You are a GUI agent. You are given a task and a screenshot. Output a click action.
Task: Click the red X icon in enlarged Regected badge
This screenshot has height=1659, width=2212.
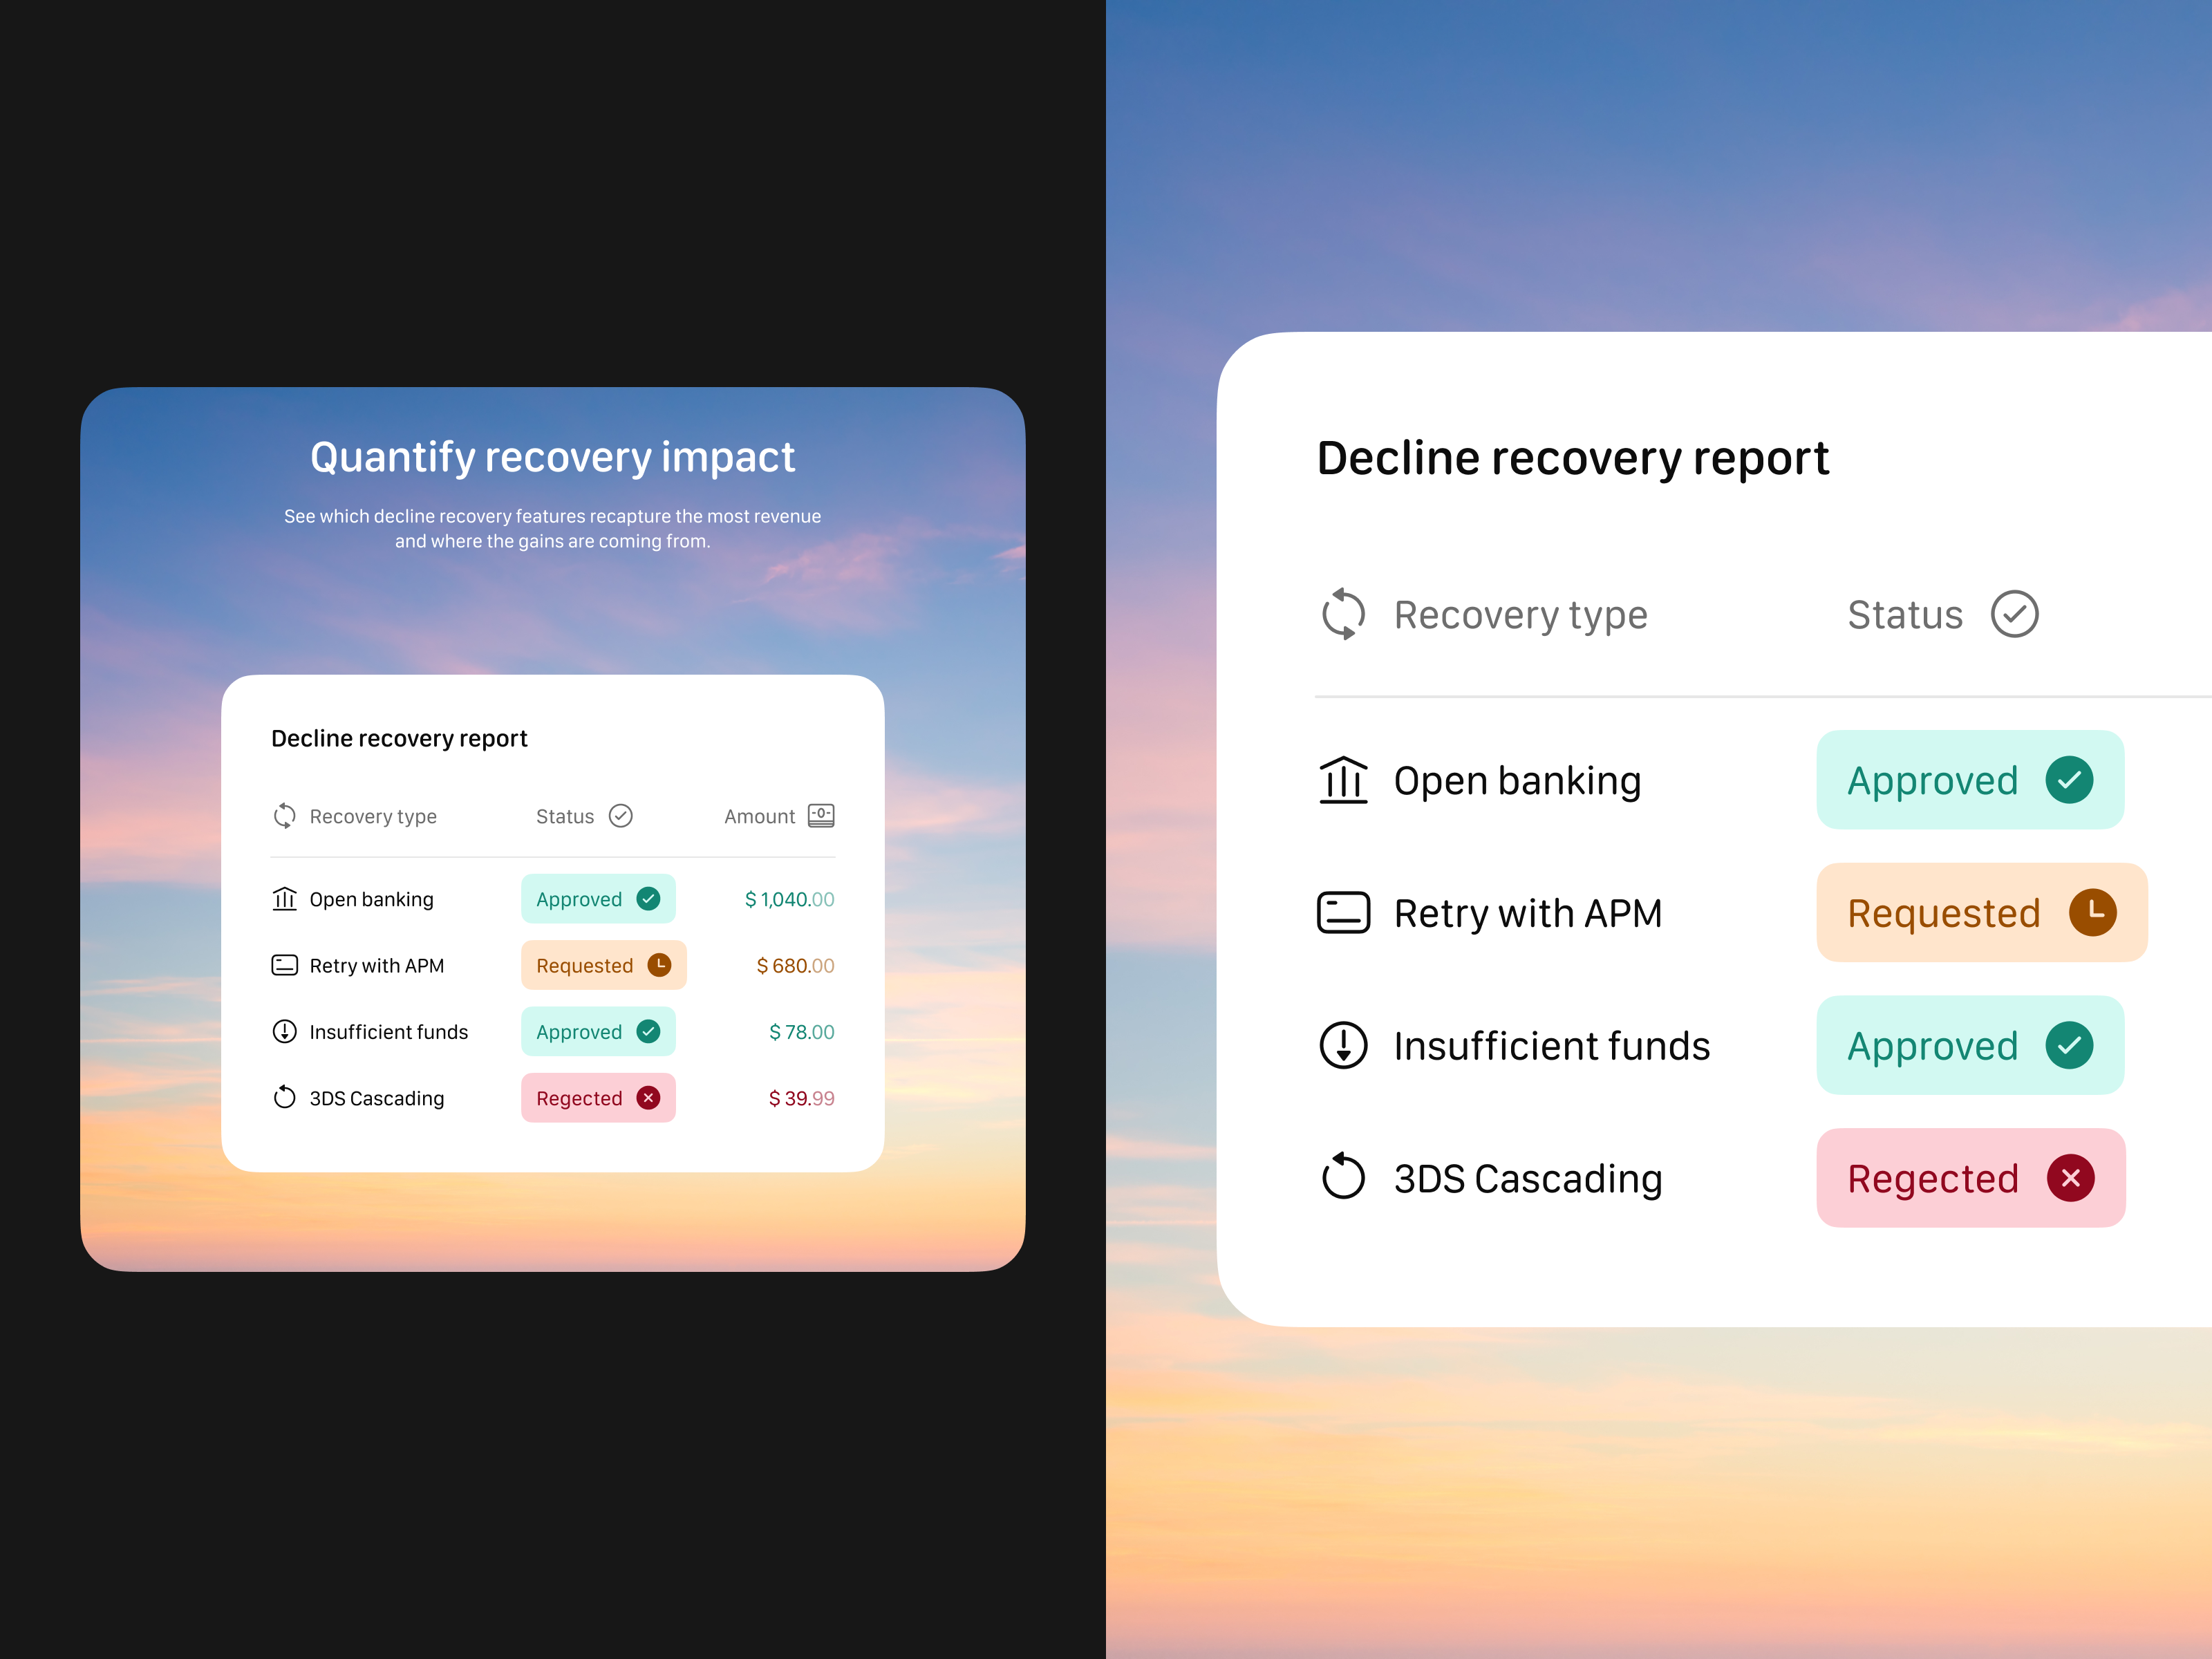[2070, 1178]
